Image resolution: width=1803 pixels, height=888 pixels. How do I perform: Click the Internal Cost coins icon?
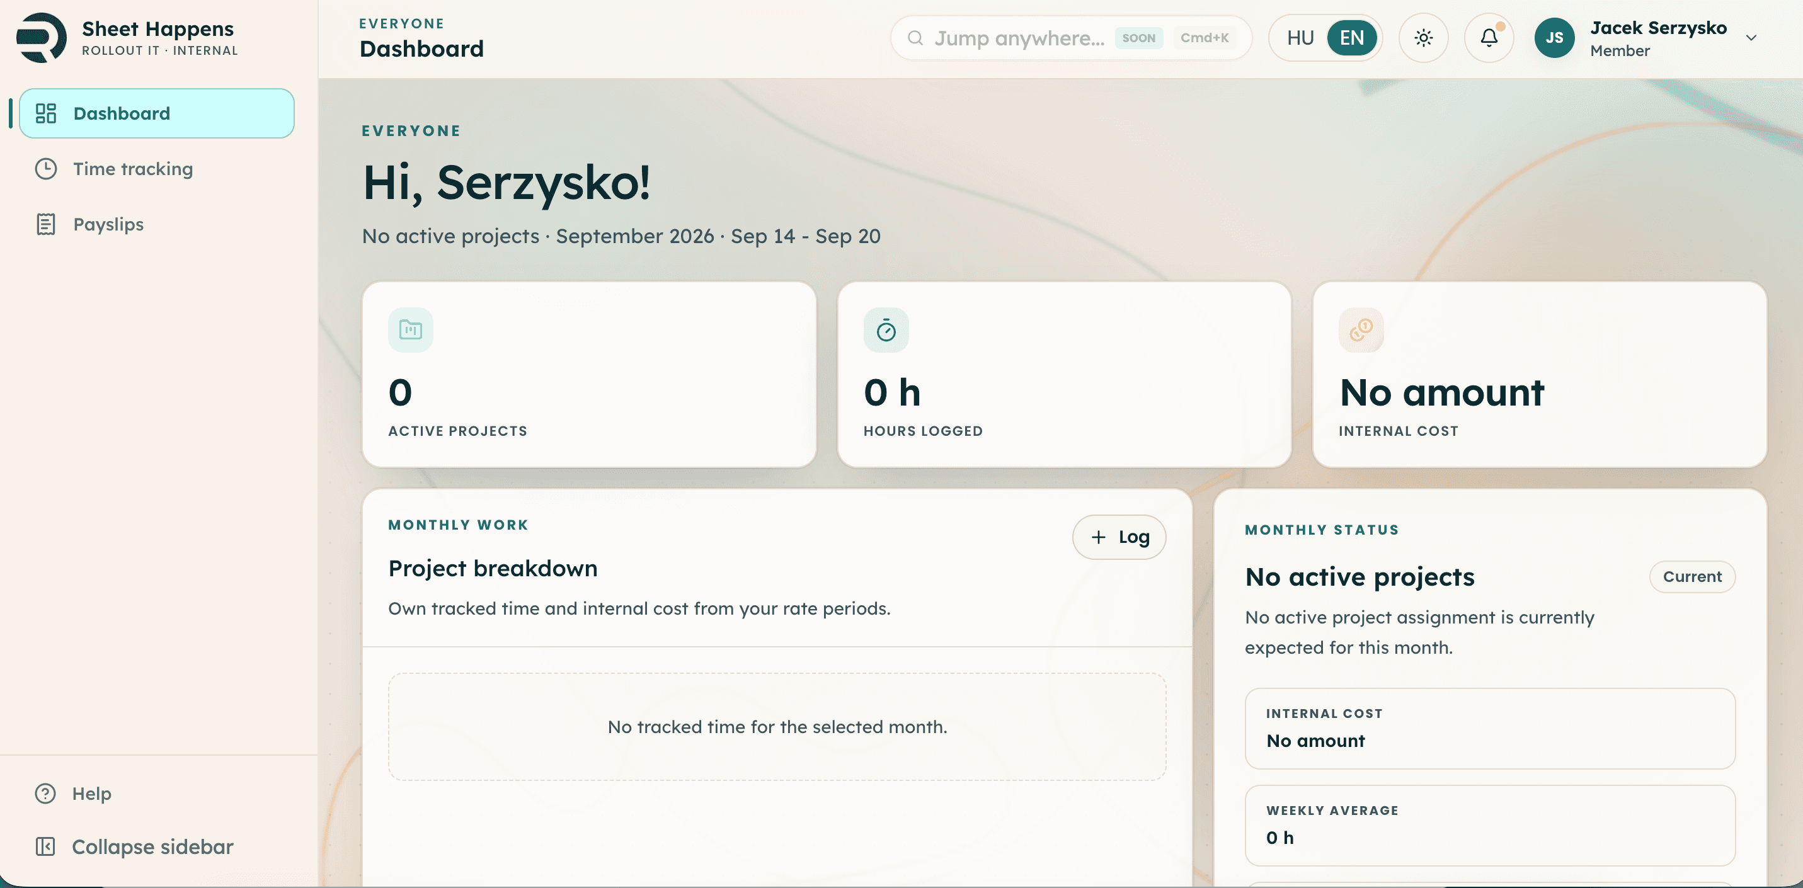(1361, 329)
